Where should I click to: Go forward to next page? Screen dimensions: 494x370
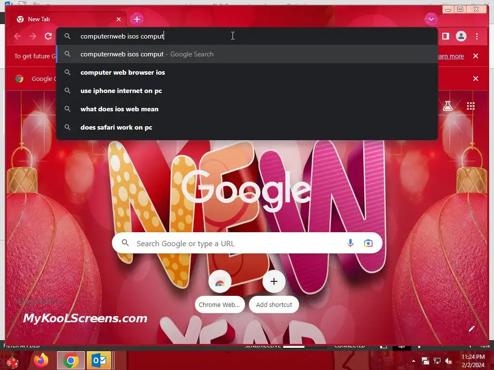(33, 36)
